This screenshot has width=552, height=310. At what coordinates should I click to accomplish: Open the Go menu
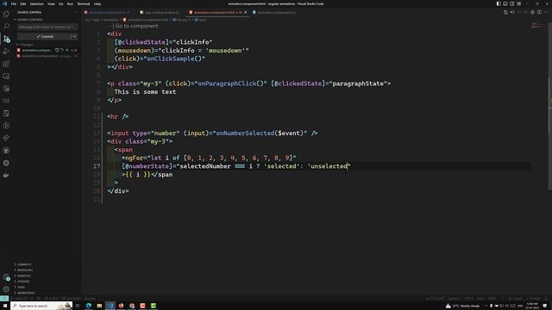tap(61, 3)
